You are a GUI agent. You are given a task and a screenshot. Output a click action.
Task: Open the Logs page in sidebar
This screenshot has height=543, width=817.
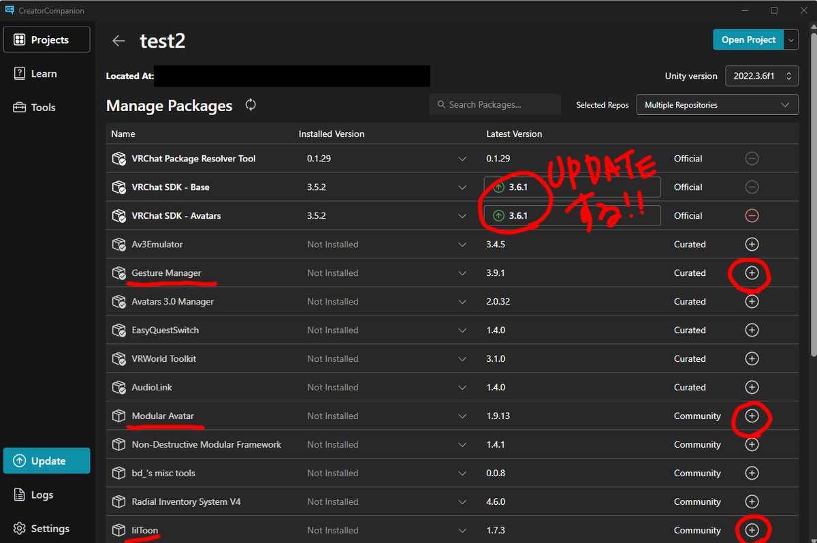click(x=46, y=495)
